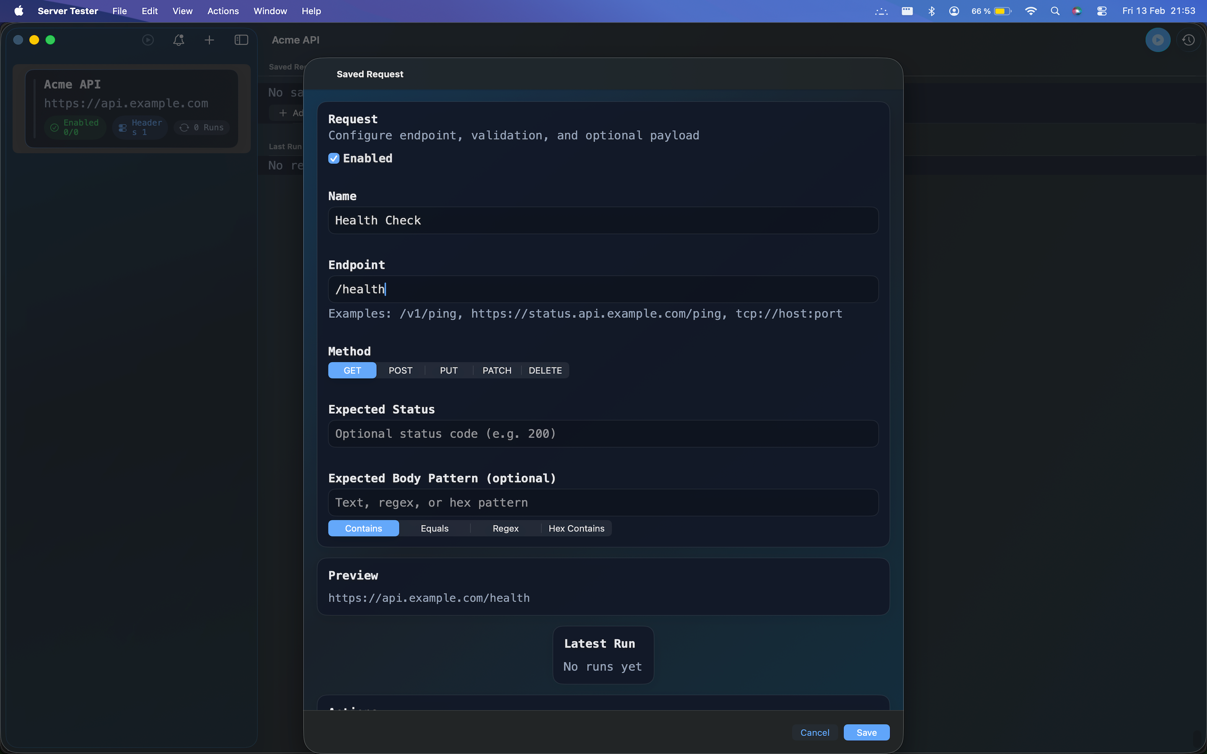Choose Hex Contains body match mode
Screen dimensions: 1207x754
point(577,528)
